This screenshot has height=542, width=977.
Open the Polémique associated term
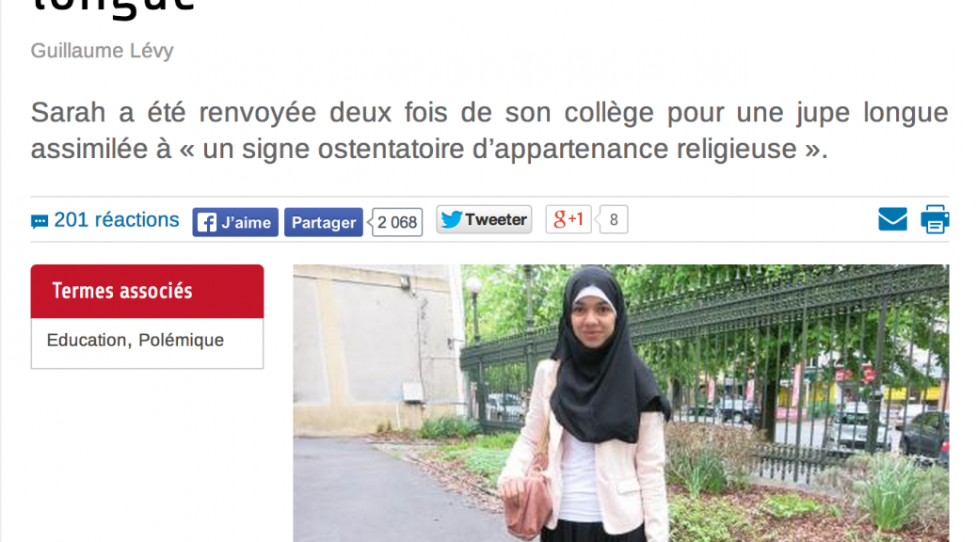click(x=181, y=340)
